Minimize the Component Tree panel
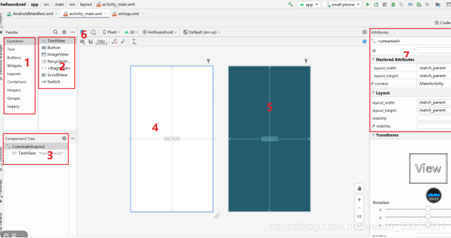The height and width of the screenshot is (238, 451). (72, 138)
